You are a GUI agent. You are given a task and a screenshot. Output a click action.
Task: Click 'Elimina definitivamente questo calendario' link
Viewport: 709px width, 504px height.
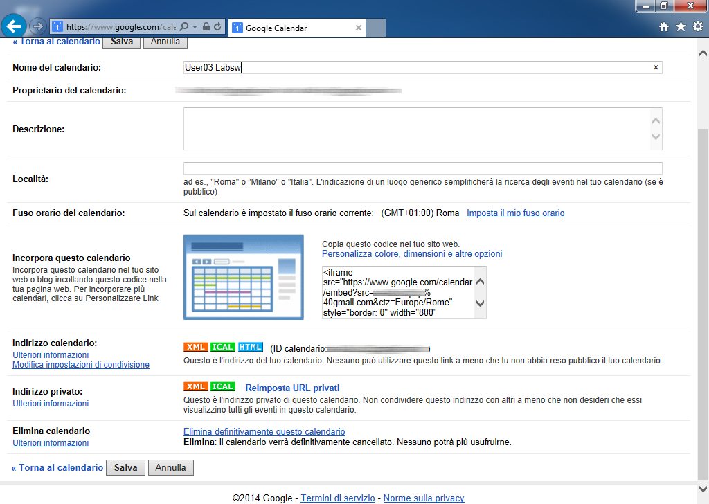pyautogui.click(x=264, y=431)
